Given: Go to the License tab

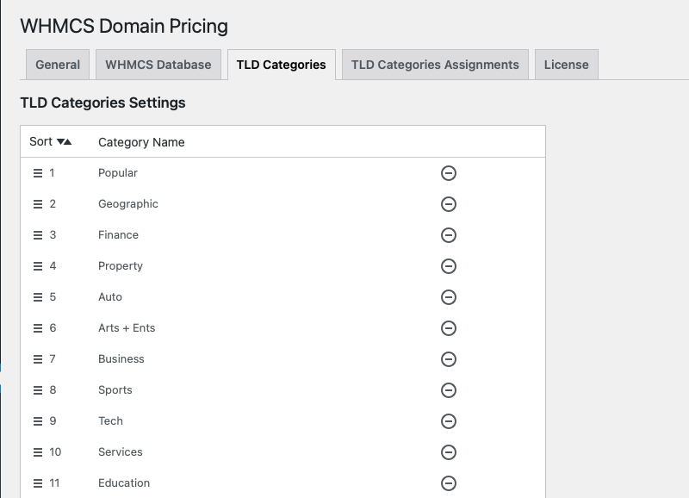Looking at the screenshot, I should [x=567, y=65].
